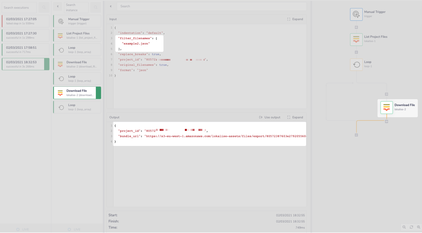Click Expand above the Output JSON

pyautogui.click(x=295, y=117)
